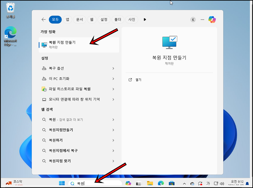Click the 이 PC 초기화 reset icon
Image resolution: width=253 pixels, height=188 pixels.
click(44, 79)
